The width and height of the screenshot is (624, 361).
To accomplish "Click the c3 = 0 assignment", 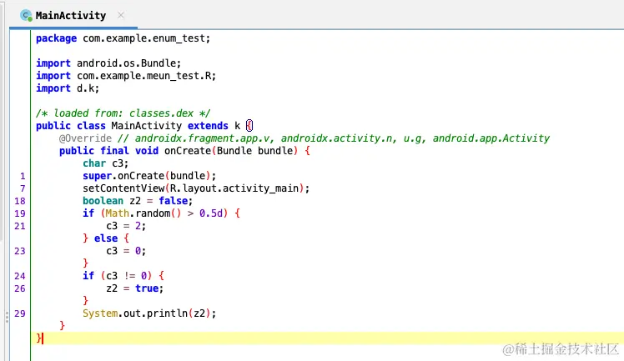I will pyautogui.click(x=126, y=251).
